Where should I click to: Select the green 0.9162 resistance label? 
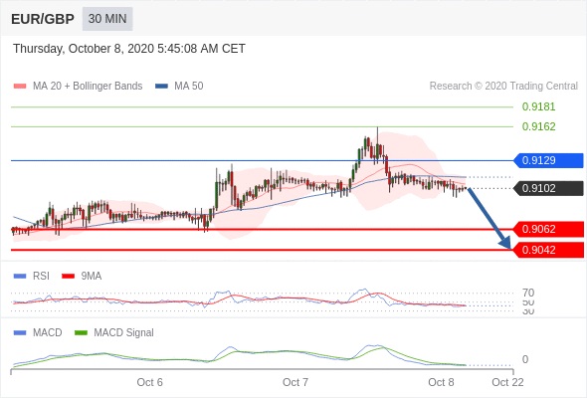pyautogui.click(x=538, y=126)
